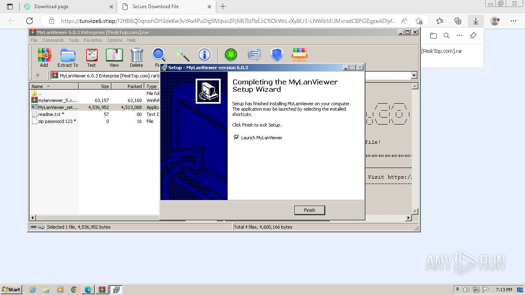This screenshot has height=295, width=525.
Task: Open Chrome from taskbar
Action: click(74, 290)
